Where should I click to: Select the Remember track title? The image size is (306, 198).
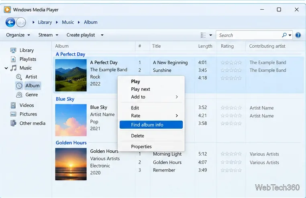point(164,170)
